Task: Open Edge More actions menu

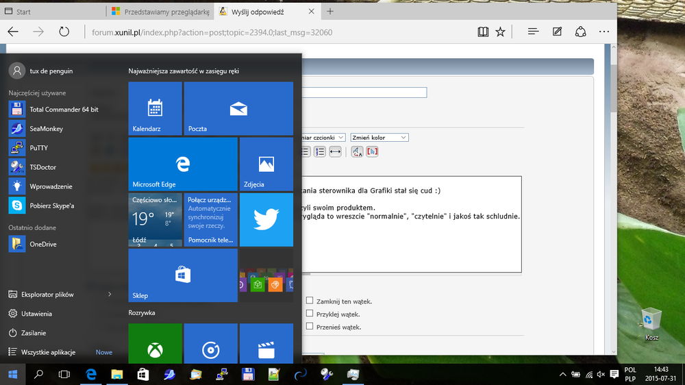Action: coord(604,32)
